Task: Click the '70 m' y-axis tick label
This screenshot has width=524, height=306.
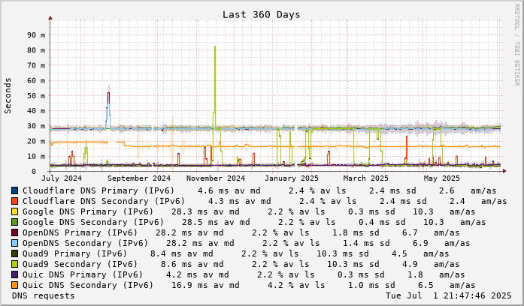Action: tap(36, 65)
